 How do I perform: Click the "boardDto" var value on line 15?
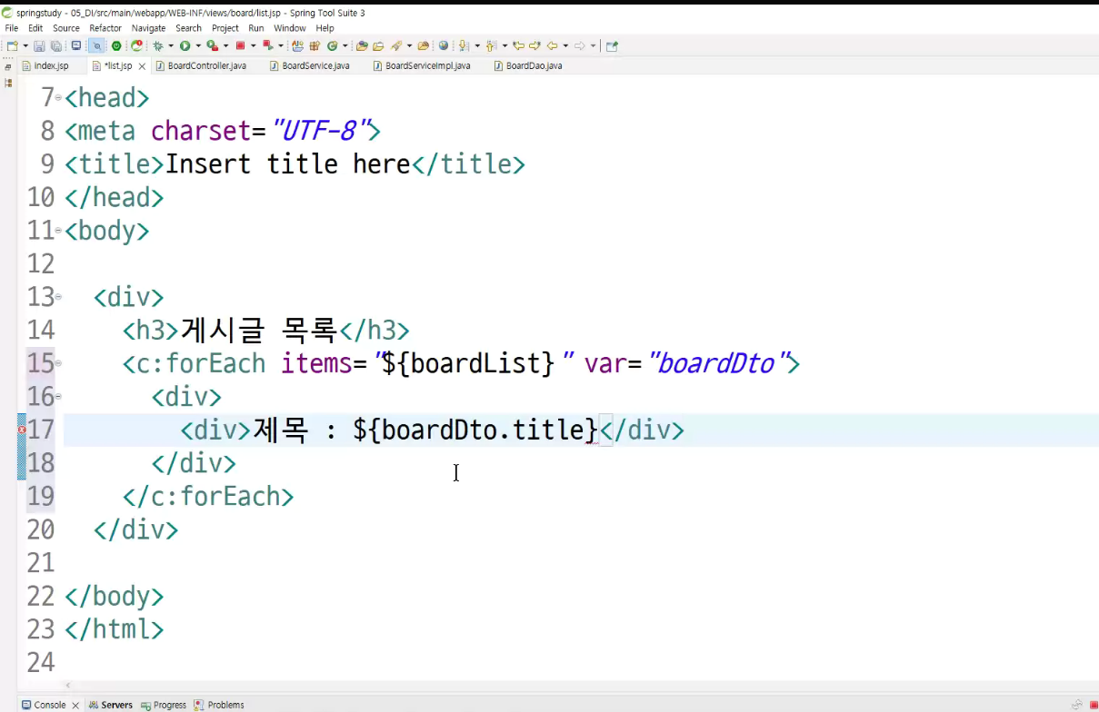pyautogui.click(x=717, y=363)
